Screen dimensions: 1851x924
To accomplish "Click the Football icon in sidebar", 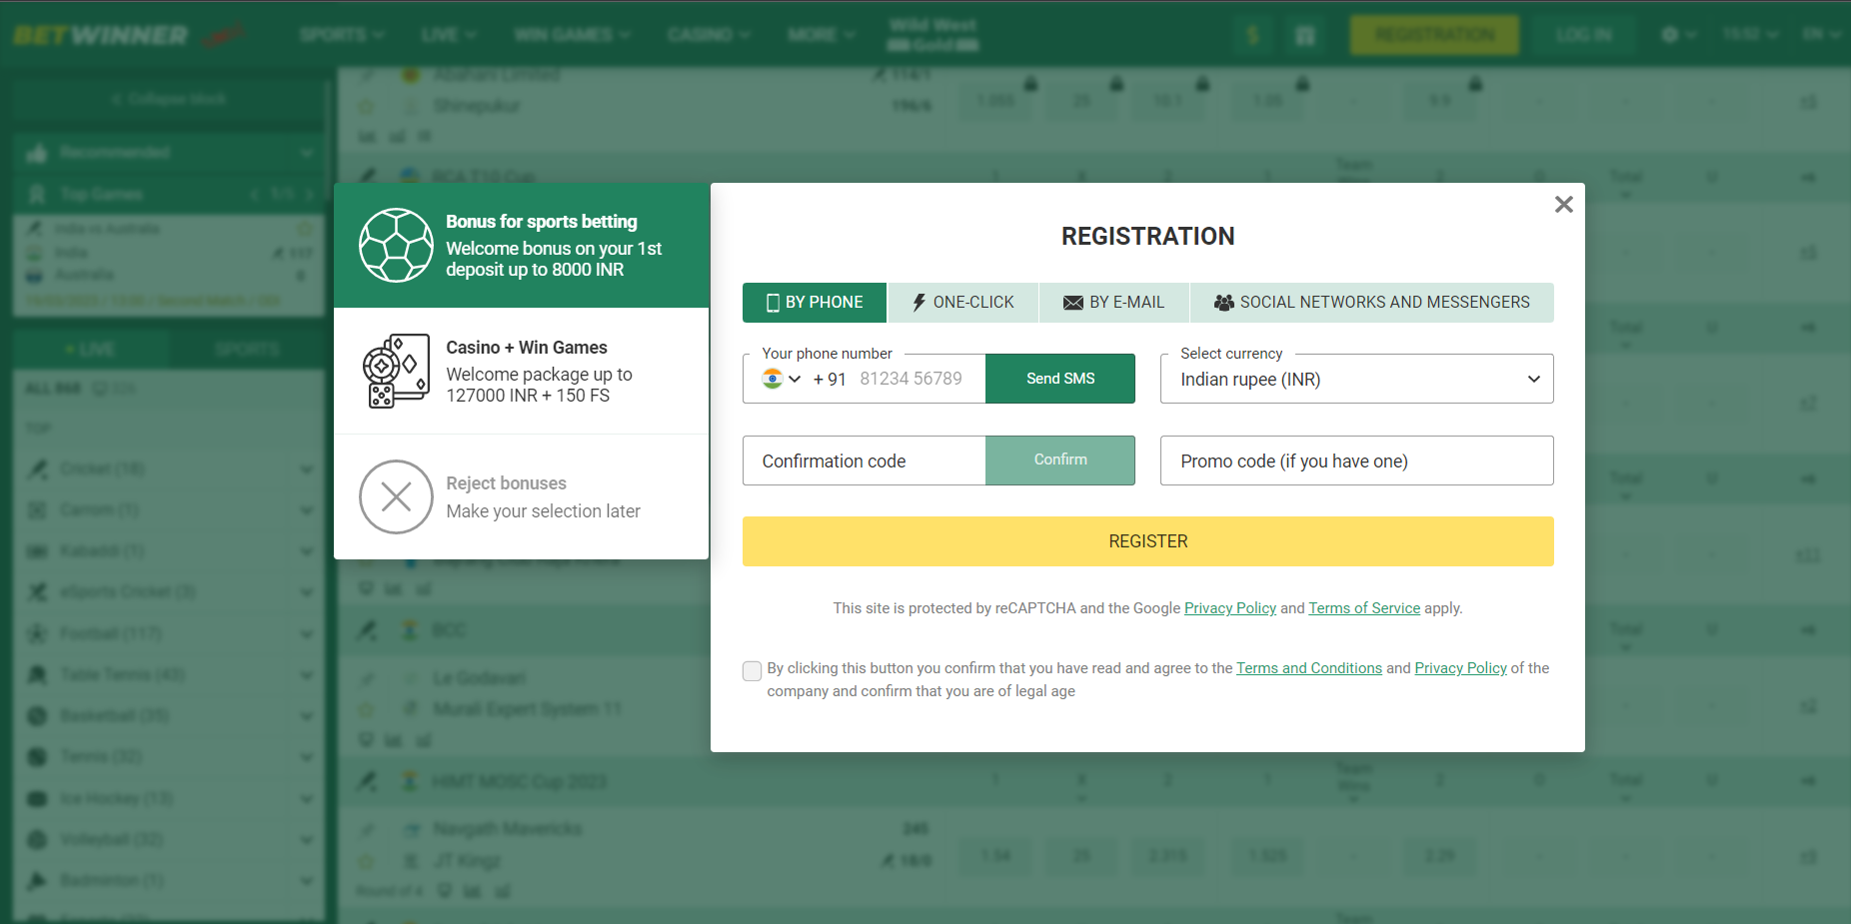I will [37, 633].
